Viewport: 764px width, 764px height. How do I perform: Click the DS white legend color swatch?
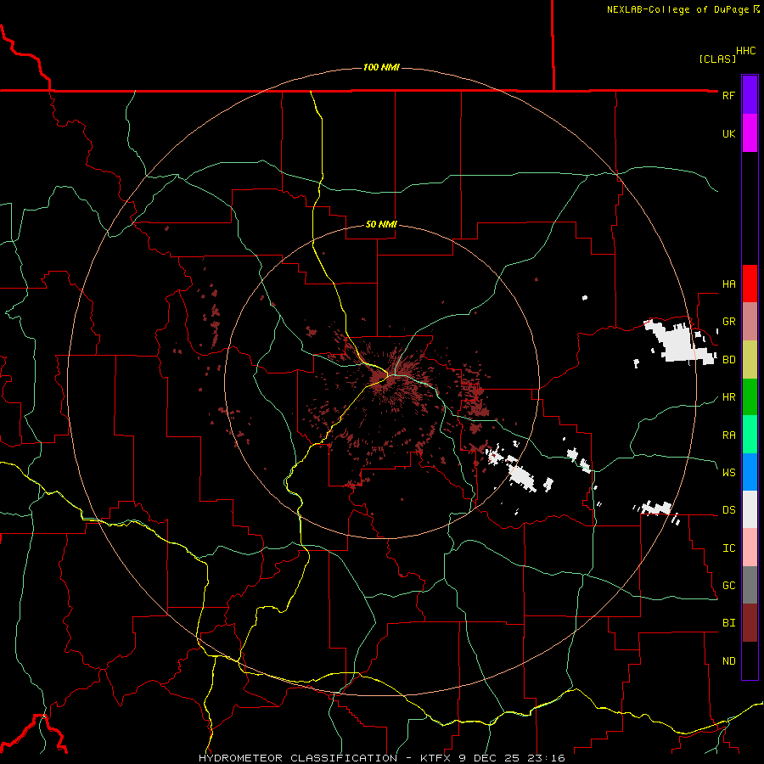(x=750, y=509)
